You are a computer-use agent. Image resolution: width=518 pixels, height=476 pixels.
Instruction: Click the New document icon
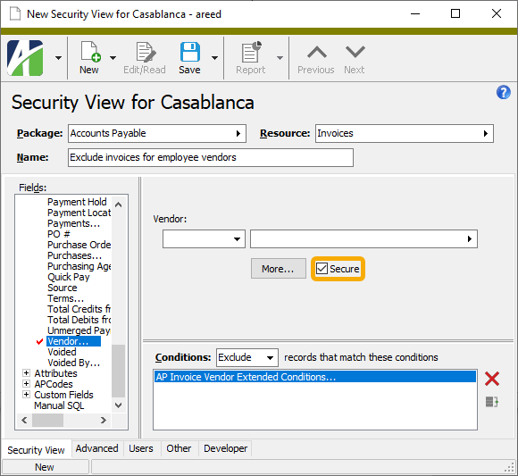[90, 52]
